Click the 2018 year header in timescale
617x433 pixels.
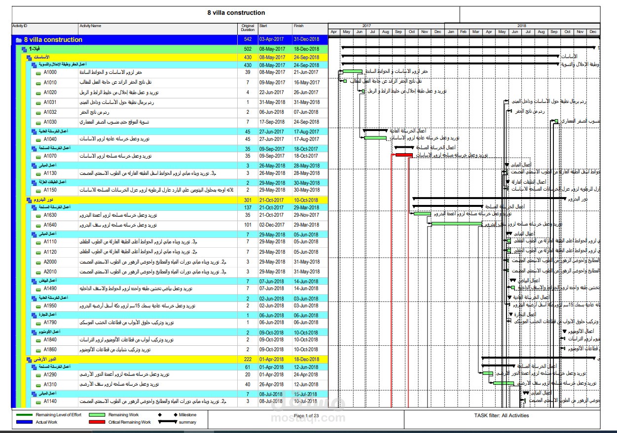[522, 26]
